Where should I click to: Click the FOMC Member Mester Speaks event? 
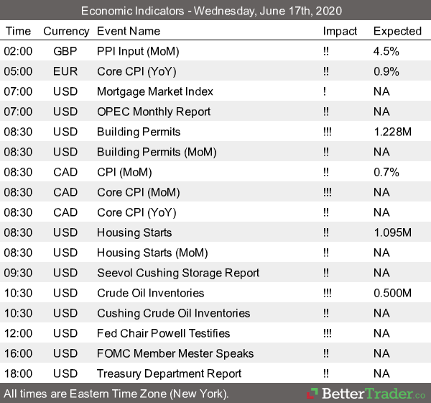coord(175,353)
